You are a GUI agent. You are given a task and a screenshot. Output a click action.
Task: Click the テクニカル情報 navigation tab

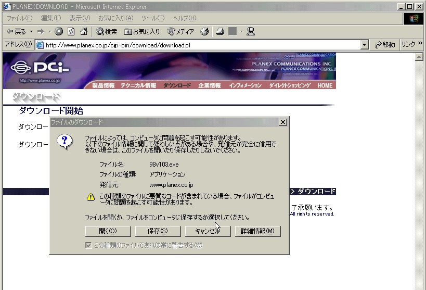coord(138,85)
